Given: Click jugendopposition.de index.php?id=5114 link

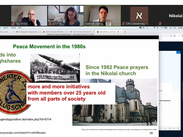Looking at the screenshot, I should tap(25, 119).
